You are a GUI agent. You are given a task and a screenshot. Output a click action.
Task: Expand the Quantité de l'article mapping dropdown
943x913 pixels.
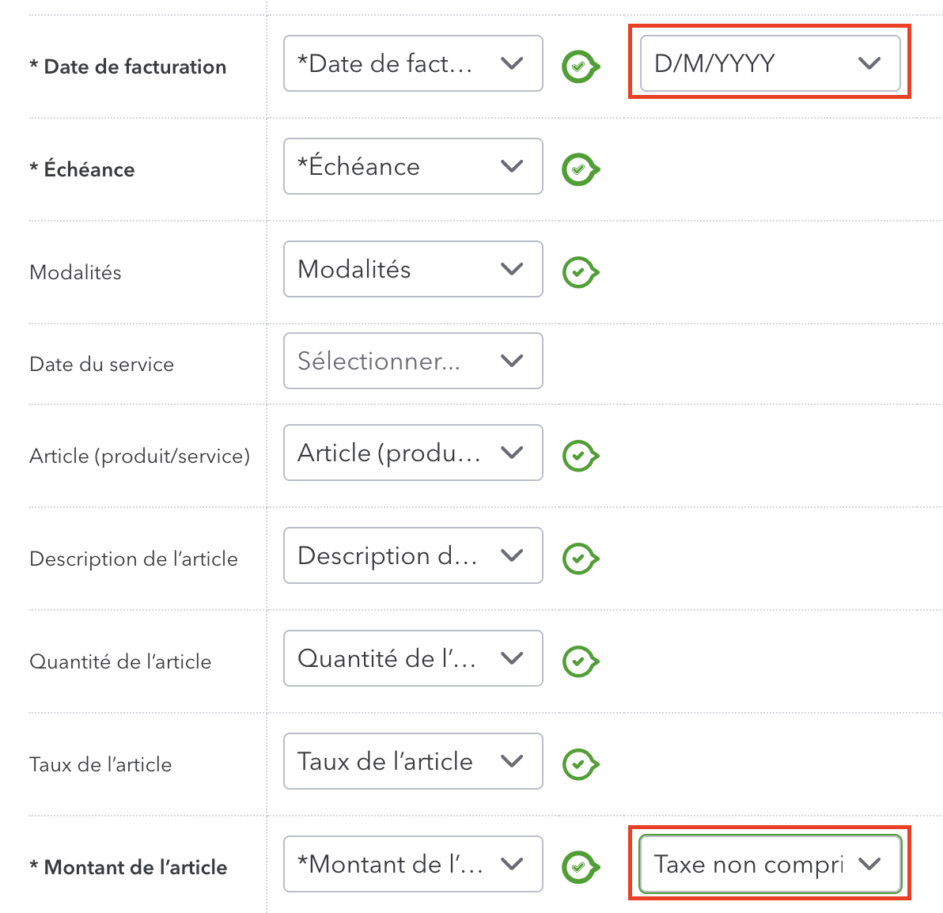[413, 658]
